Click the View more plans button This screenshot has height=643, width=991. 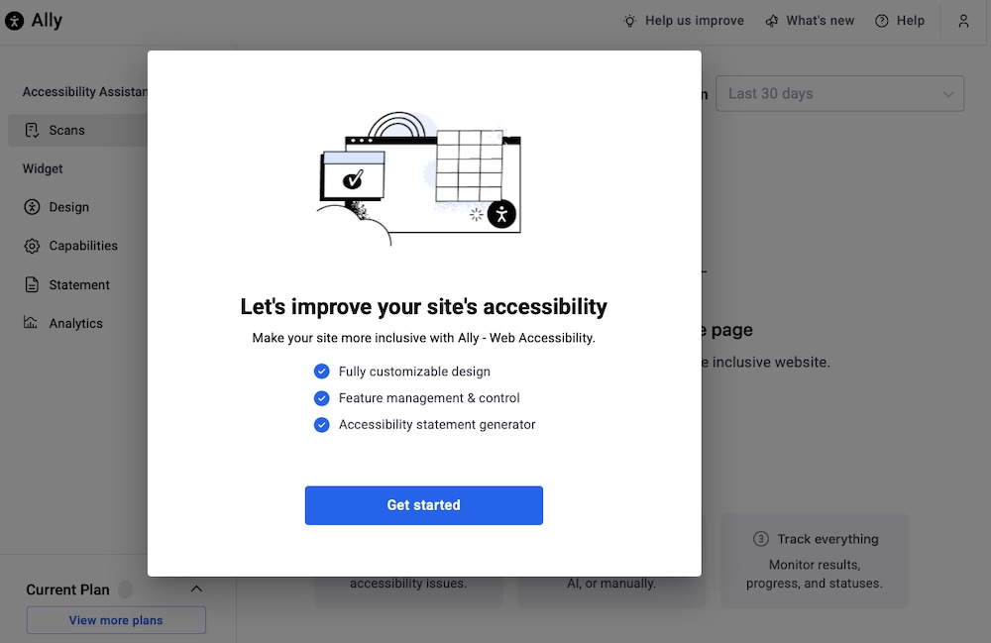pyautogui.click(x=116, y=620)
